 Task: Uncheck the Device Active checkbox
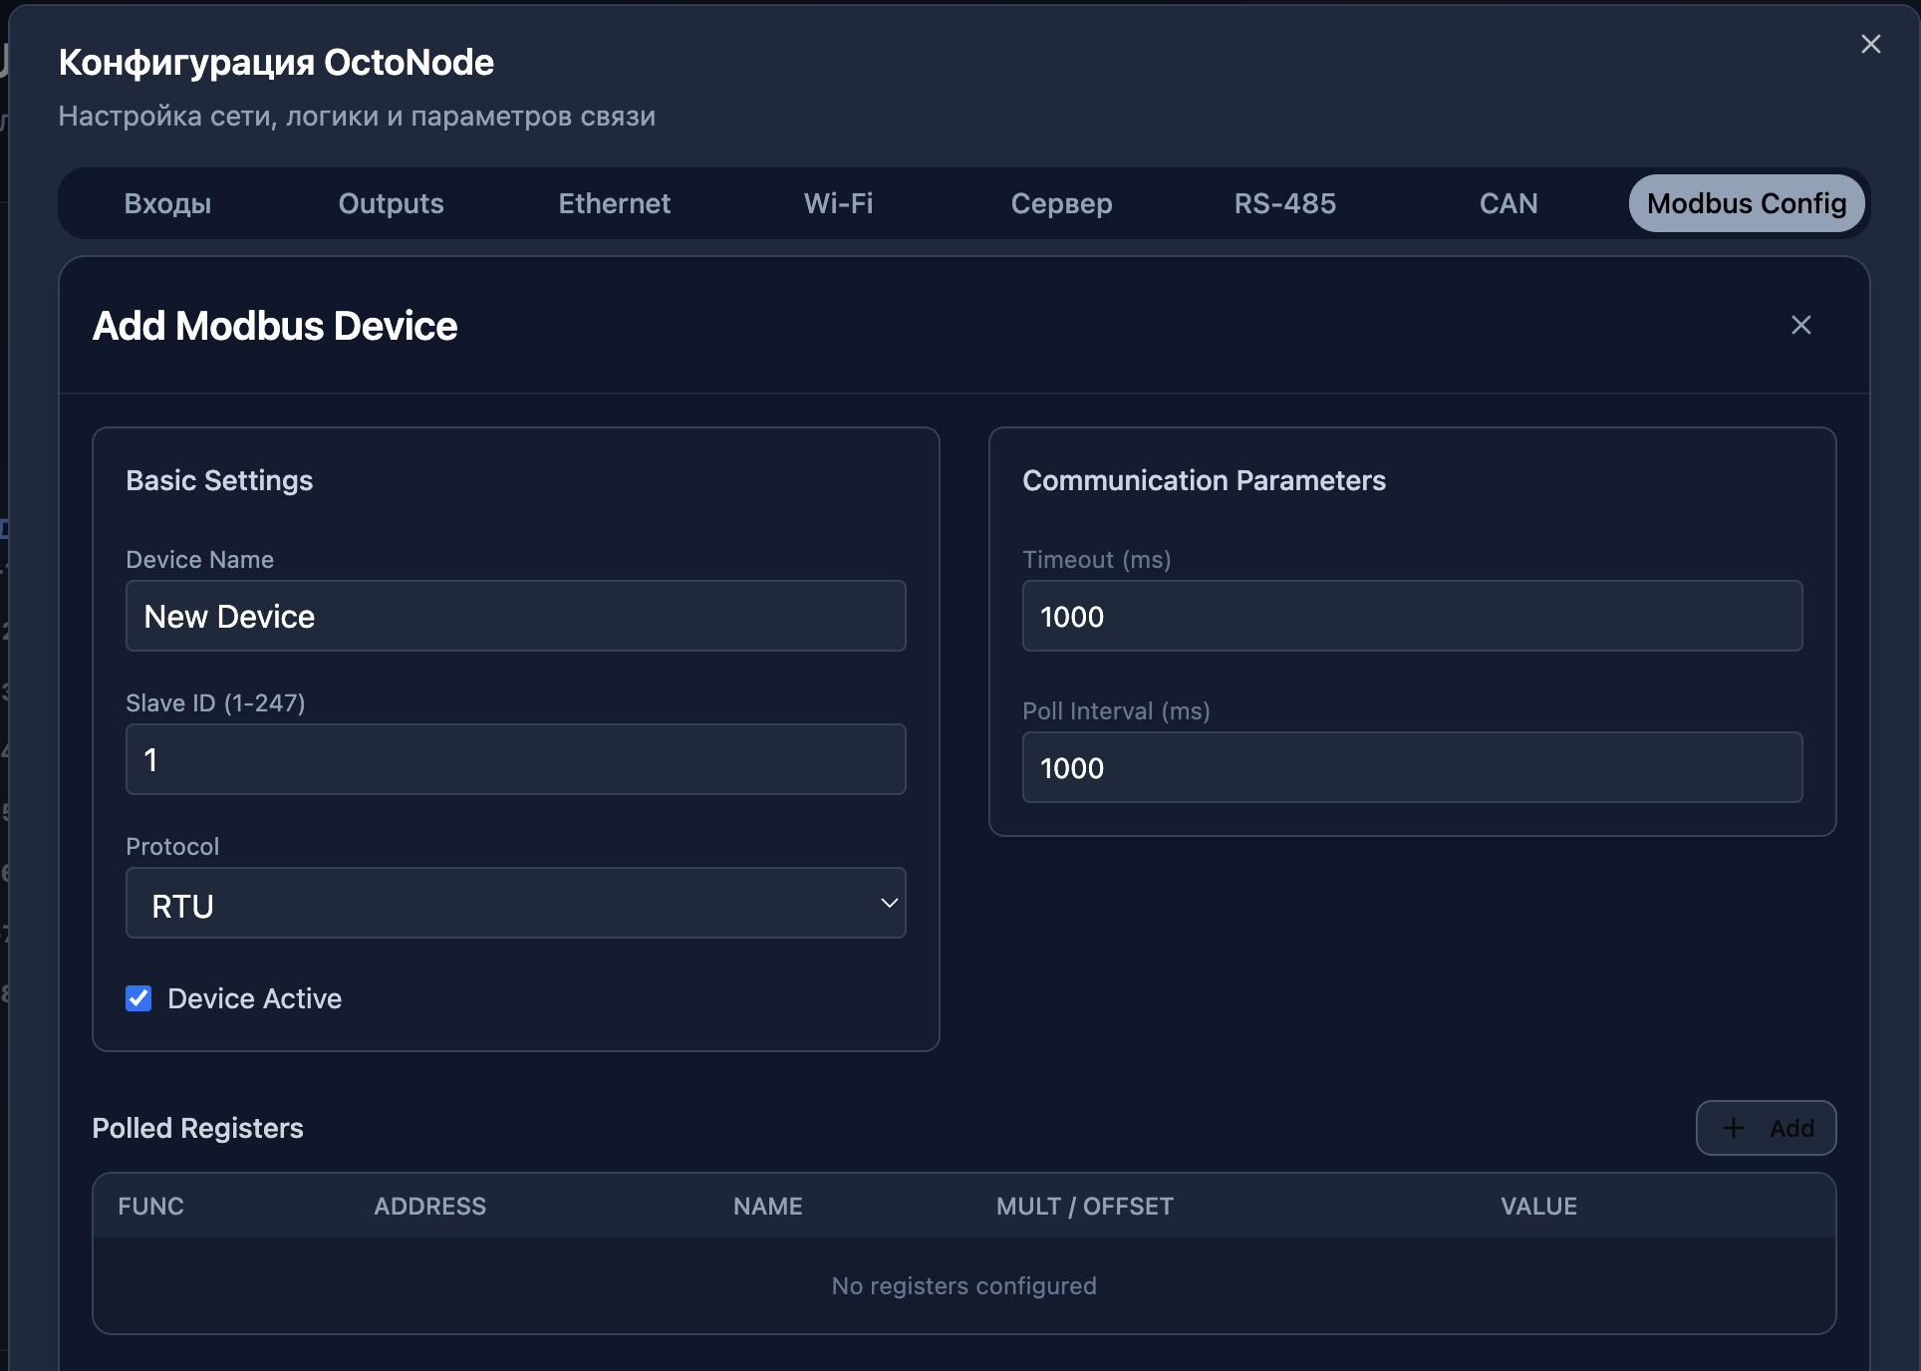[138, 998]
